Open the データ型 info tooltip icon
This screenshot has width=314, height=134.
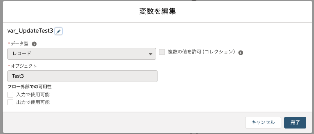tap(34, 44)
